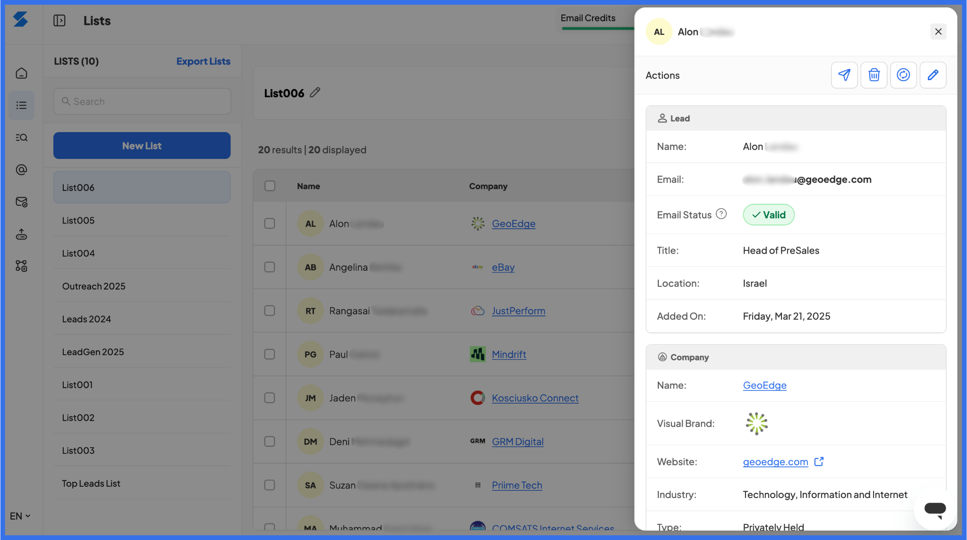This screenshot has width=967, height=540.
Task: Click the Name column header
Action: point(308,186)
